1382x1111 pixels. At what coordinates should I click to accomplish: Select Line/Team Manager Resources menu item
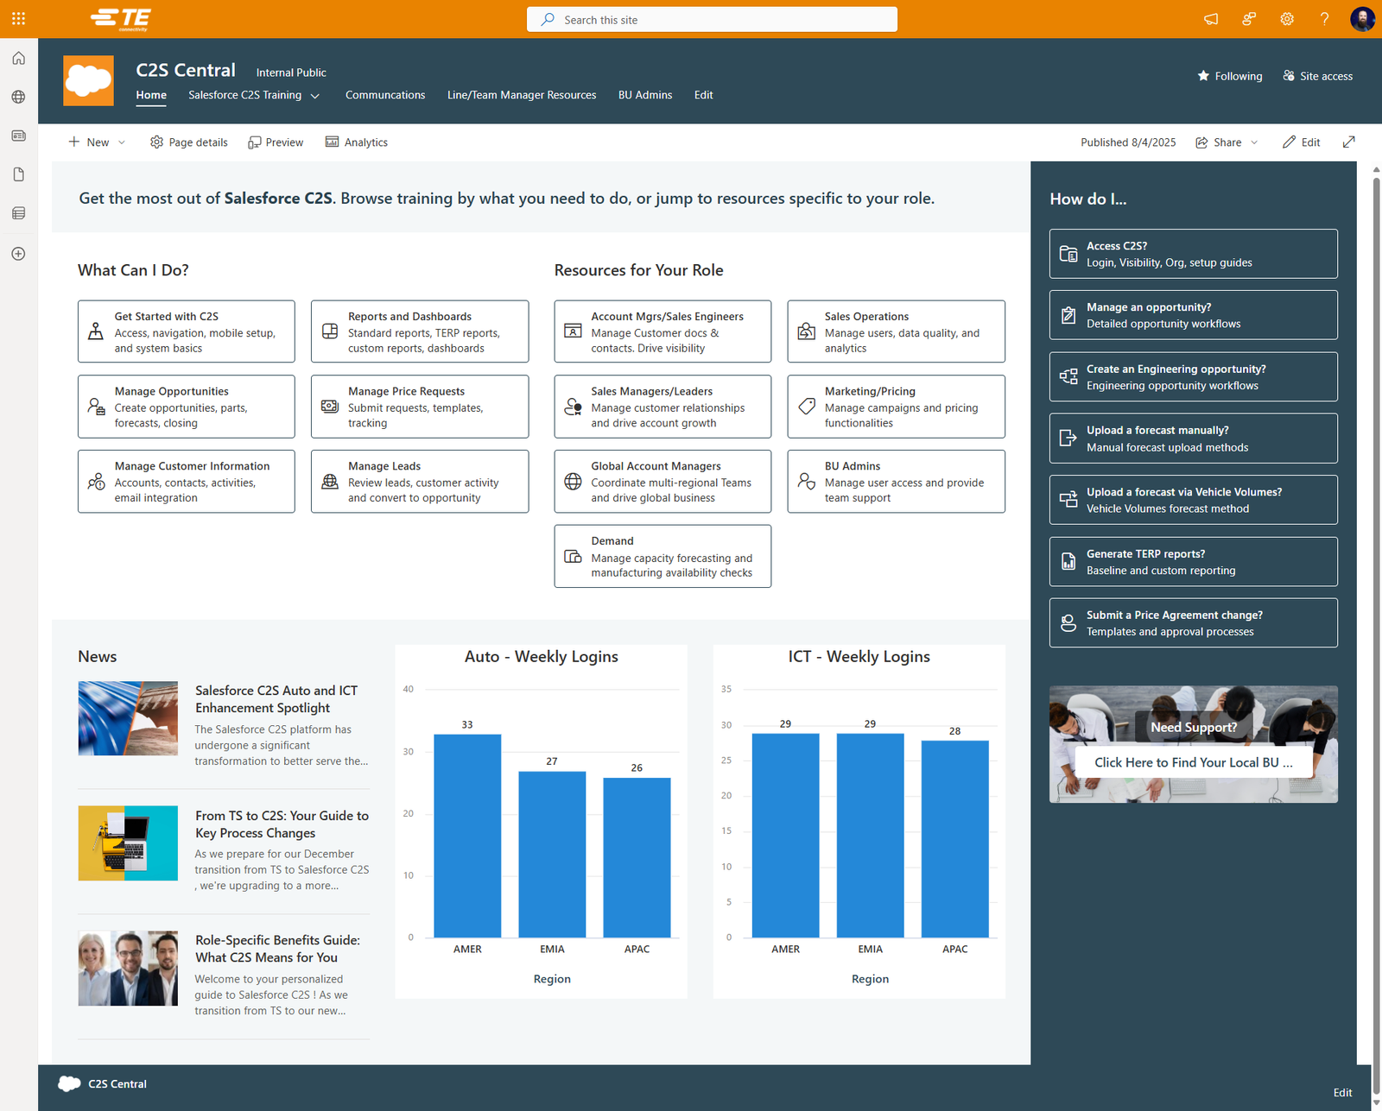(x=522, y=95)
